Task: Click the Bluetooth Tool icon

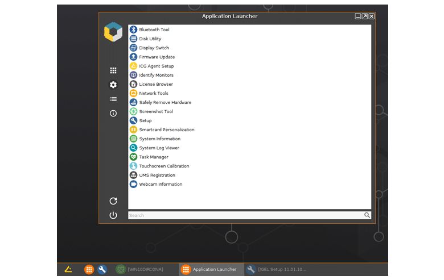Action: pyautogui.click(x=133, y=30)
